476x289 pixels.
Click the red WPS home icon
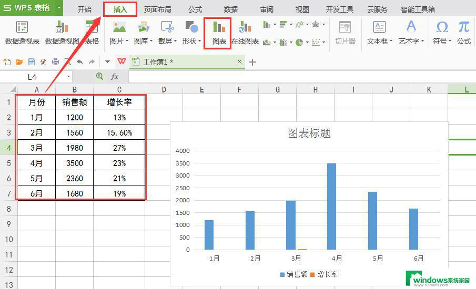pos(121,61)
